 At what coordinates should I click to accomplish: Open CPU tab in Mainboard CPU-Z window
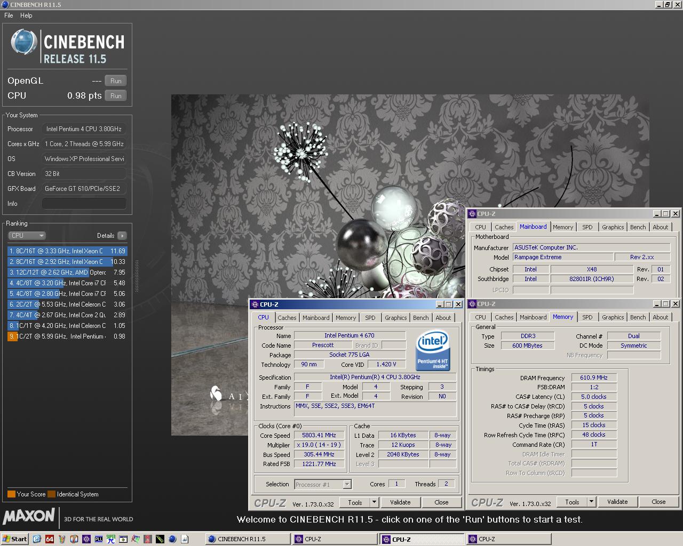click(480, 227)
